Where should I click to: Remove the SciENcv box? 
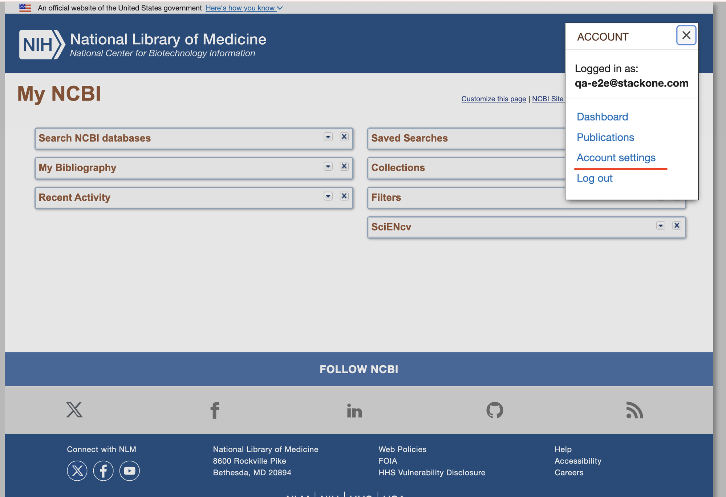coord(677,226)
